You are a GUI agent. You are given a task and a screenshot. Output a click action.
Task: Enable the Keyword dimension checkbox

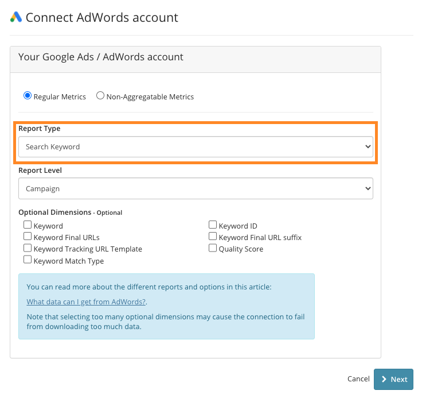[x=28, y=225]
